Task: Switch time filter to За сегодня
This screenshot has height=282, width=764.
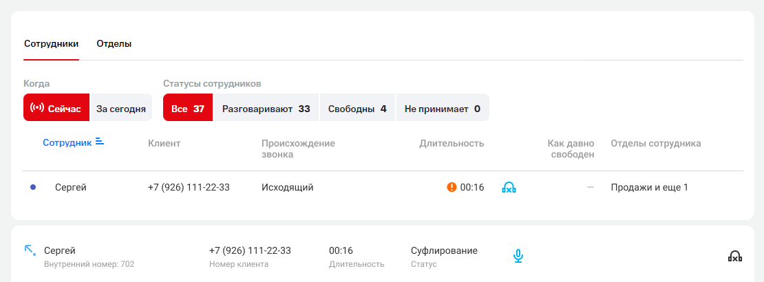Action: point(121,109)
